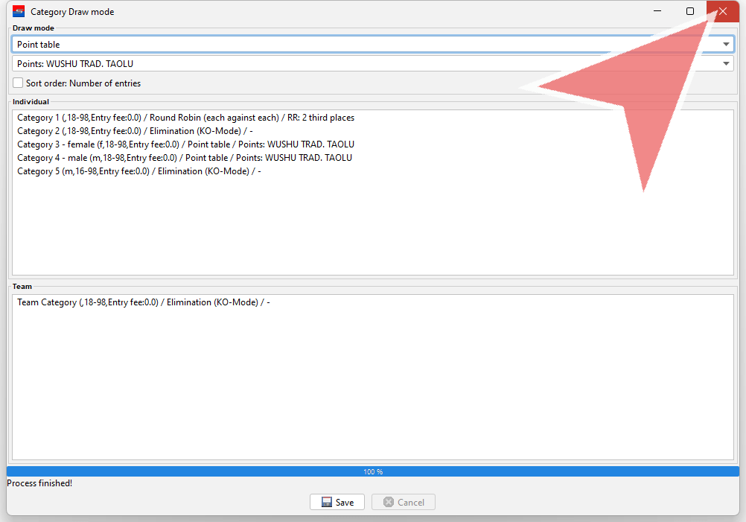Click the application icon in title bar
This screenshot has height=522, width=746.
tap(19, 11)
